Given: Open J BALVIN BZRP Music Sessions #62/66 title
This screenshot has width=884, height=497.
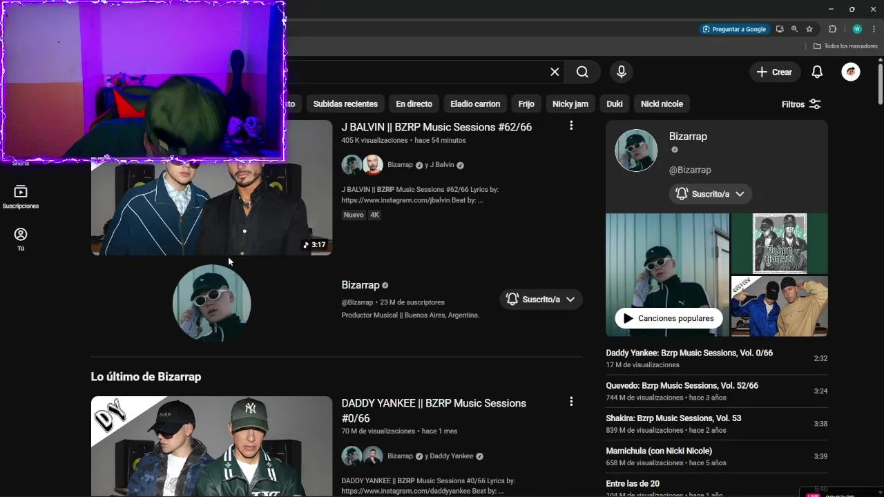Looking at the screenshot, I should (x=436, y=127).
